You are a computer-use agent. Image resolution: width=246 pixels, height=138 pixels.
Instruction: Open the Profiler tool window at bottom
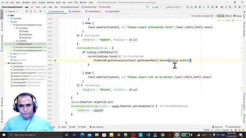click(x=82, y=127)
